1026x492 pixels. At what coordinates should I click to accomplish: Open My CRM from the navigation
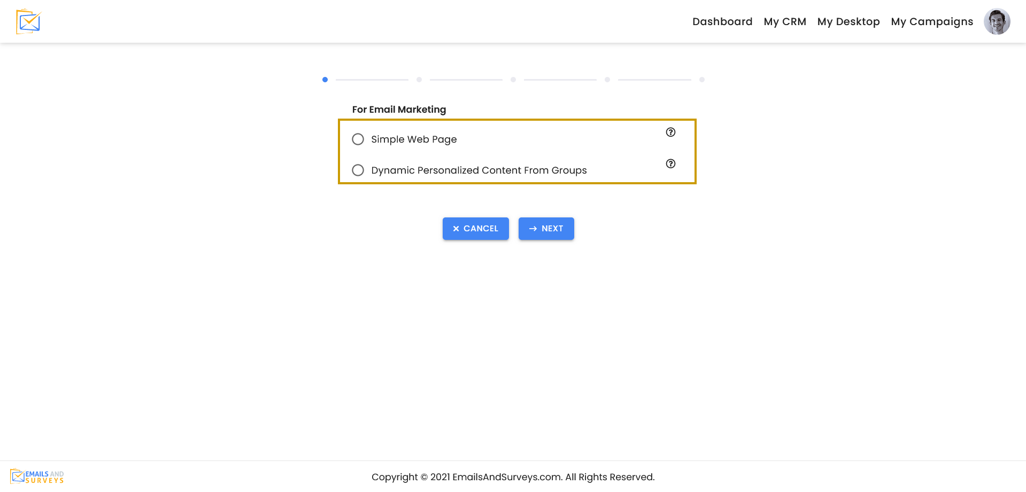(x=784, y=21)
